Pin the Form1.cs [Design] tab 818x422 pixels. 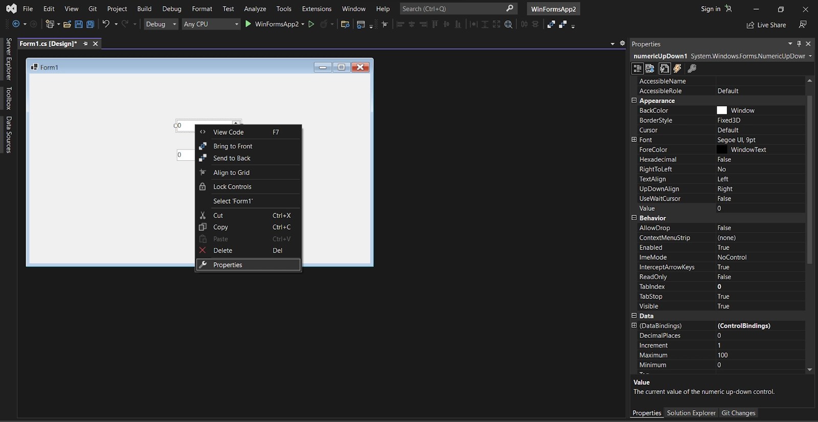[85, 44]
